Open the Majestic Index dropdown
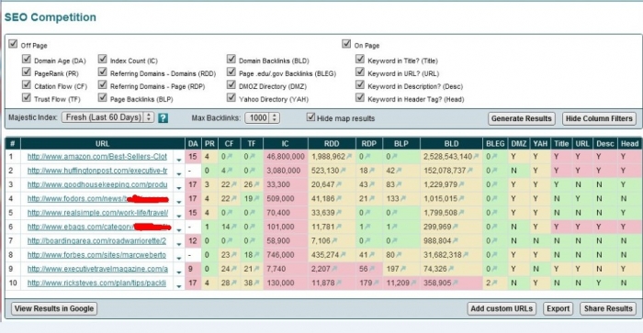 pyautogui.click(x=107, y=117)
